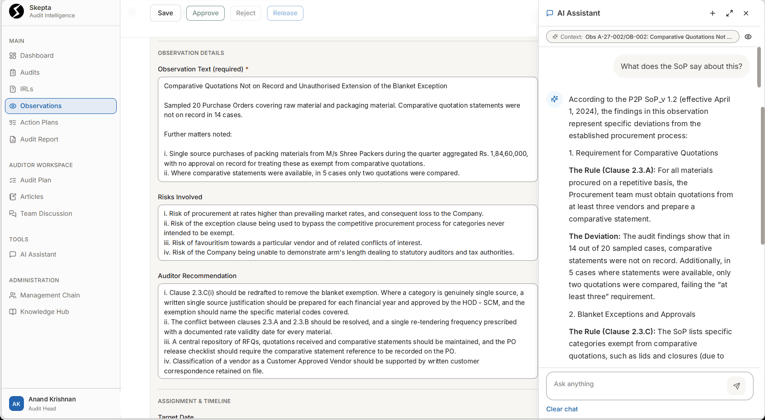Viewport: 765px width, 420px height.
Task: Click the Action Plans list icon
Action: (x=13, y=123)
